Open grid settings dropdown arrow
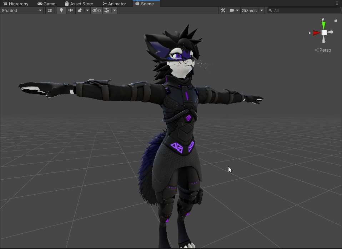 [x=115, y=10]
